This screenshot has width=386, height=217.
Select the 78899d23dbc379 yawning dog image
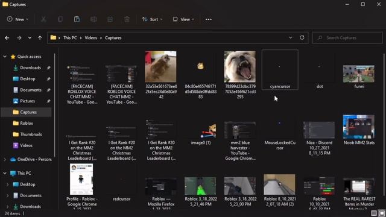pos(240,75)
